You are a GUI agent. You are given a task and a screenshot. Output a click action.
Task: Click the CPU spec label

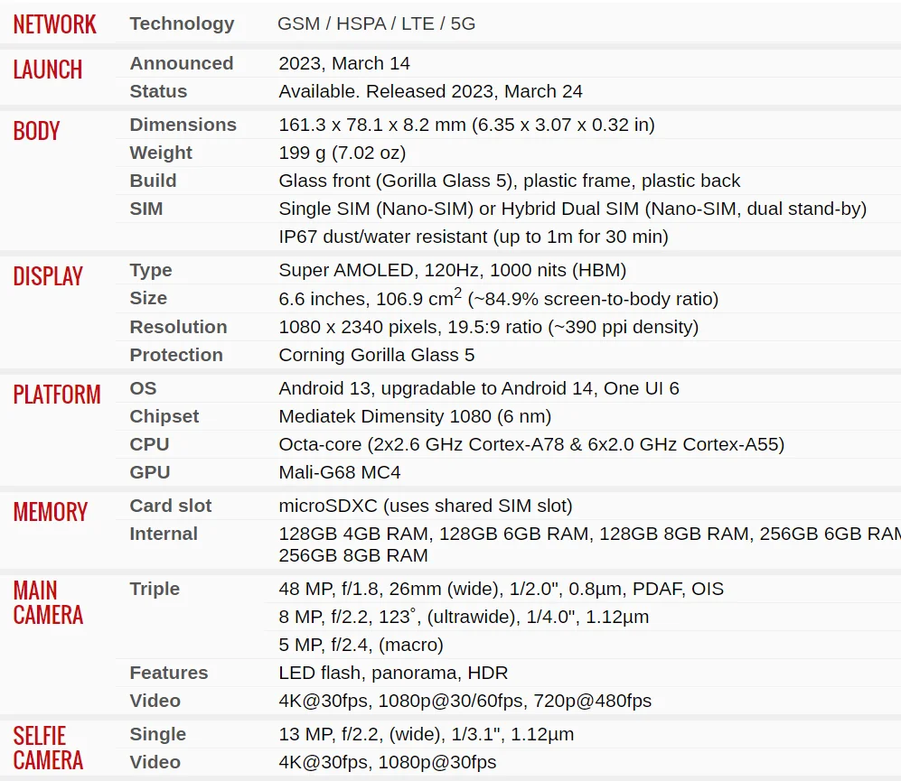pos(149,444)
